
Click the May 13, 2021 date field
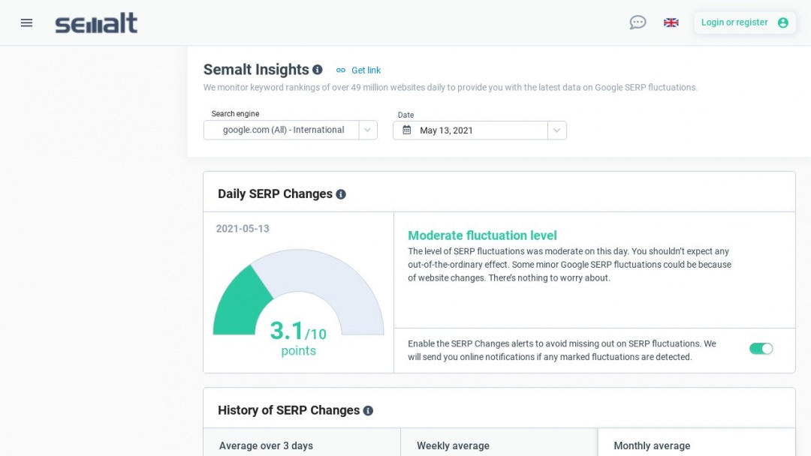click(466, 130)
